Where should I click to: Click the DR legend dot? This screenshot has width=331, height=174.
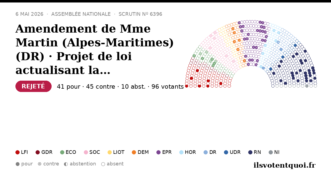tap(205, 152)
